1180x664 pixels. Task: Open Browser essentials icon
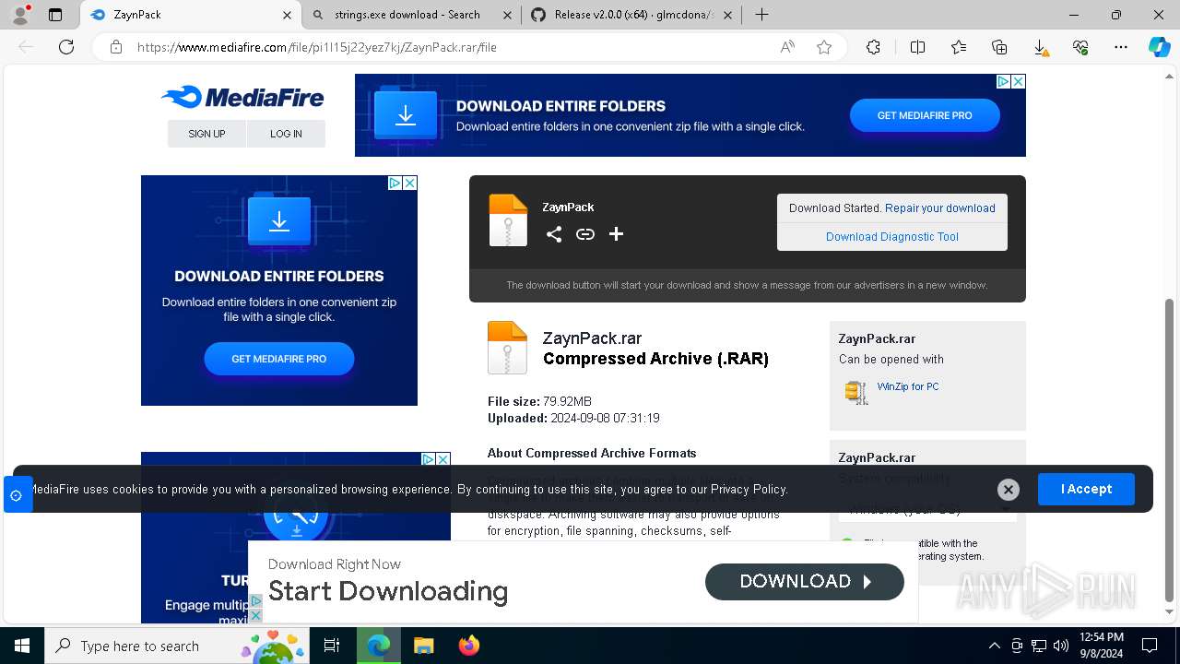1080,47
